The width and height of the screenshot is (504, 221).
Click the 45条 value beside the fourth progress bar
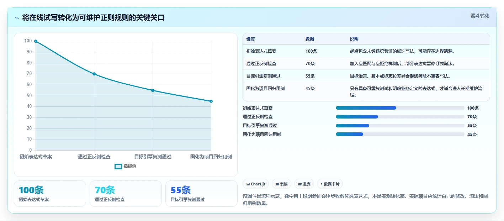pyautogui.click(x=472, y=135)
